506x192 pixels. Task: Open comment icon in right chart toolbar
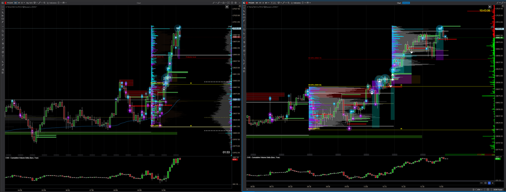click(x=279, y=3)
